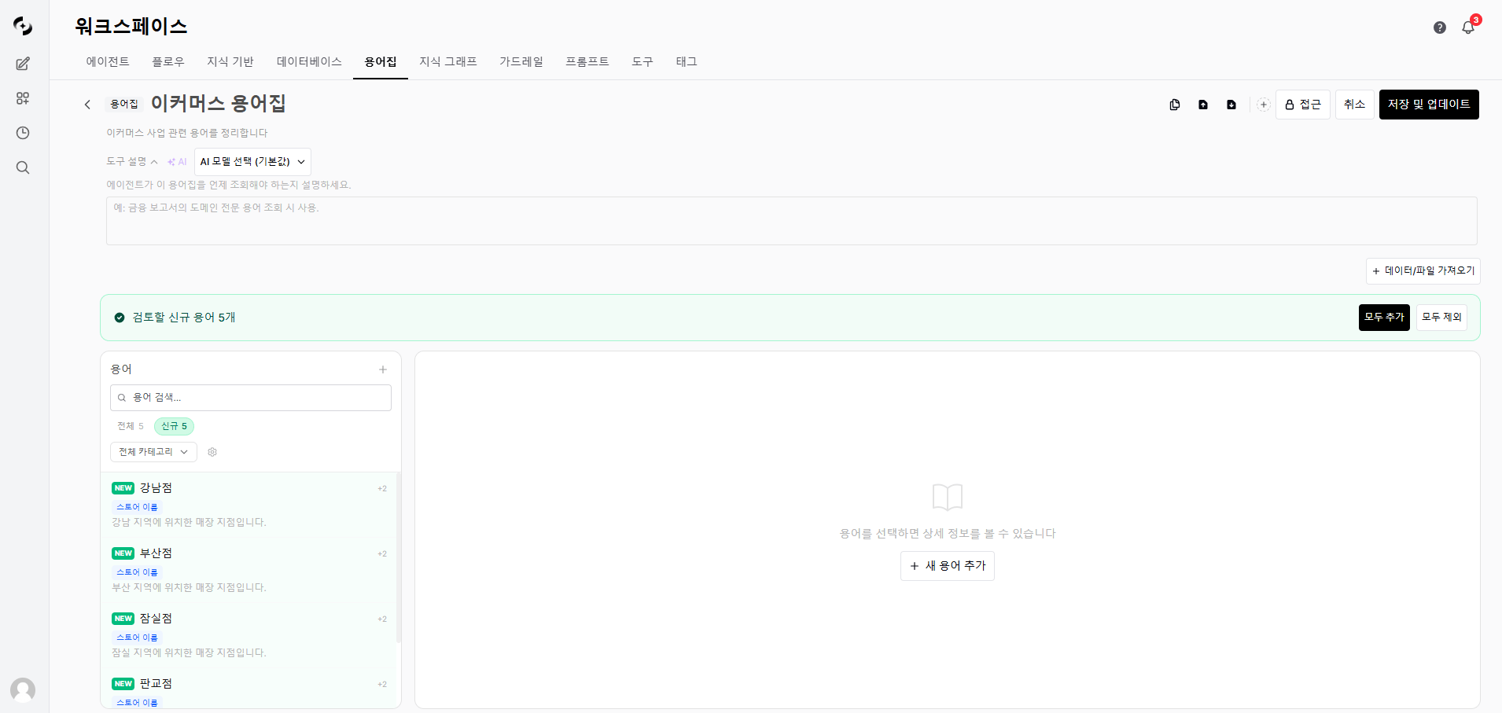This screenshot has width=1502, height=713.
Task: Switch to the 태그 tab
Action: (687, 61)
